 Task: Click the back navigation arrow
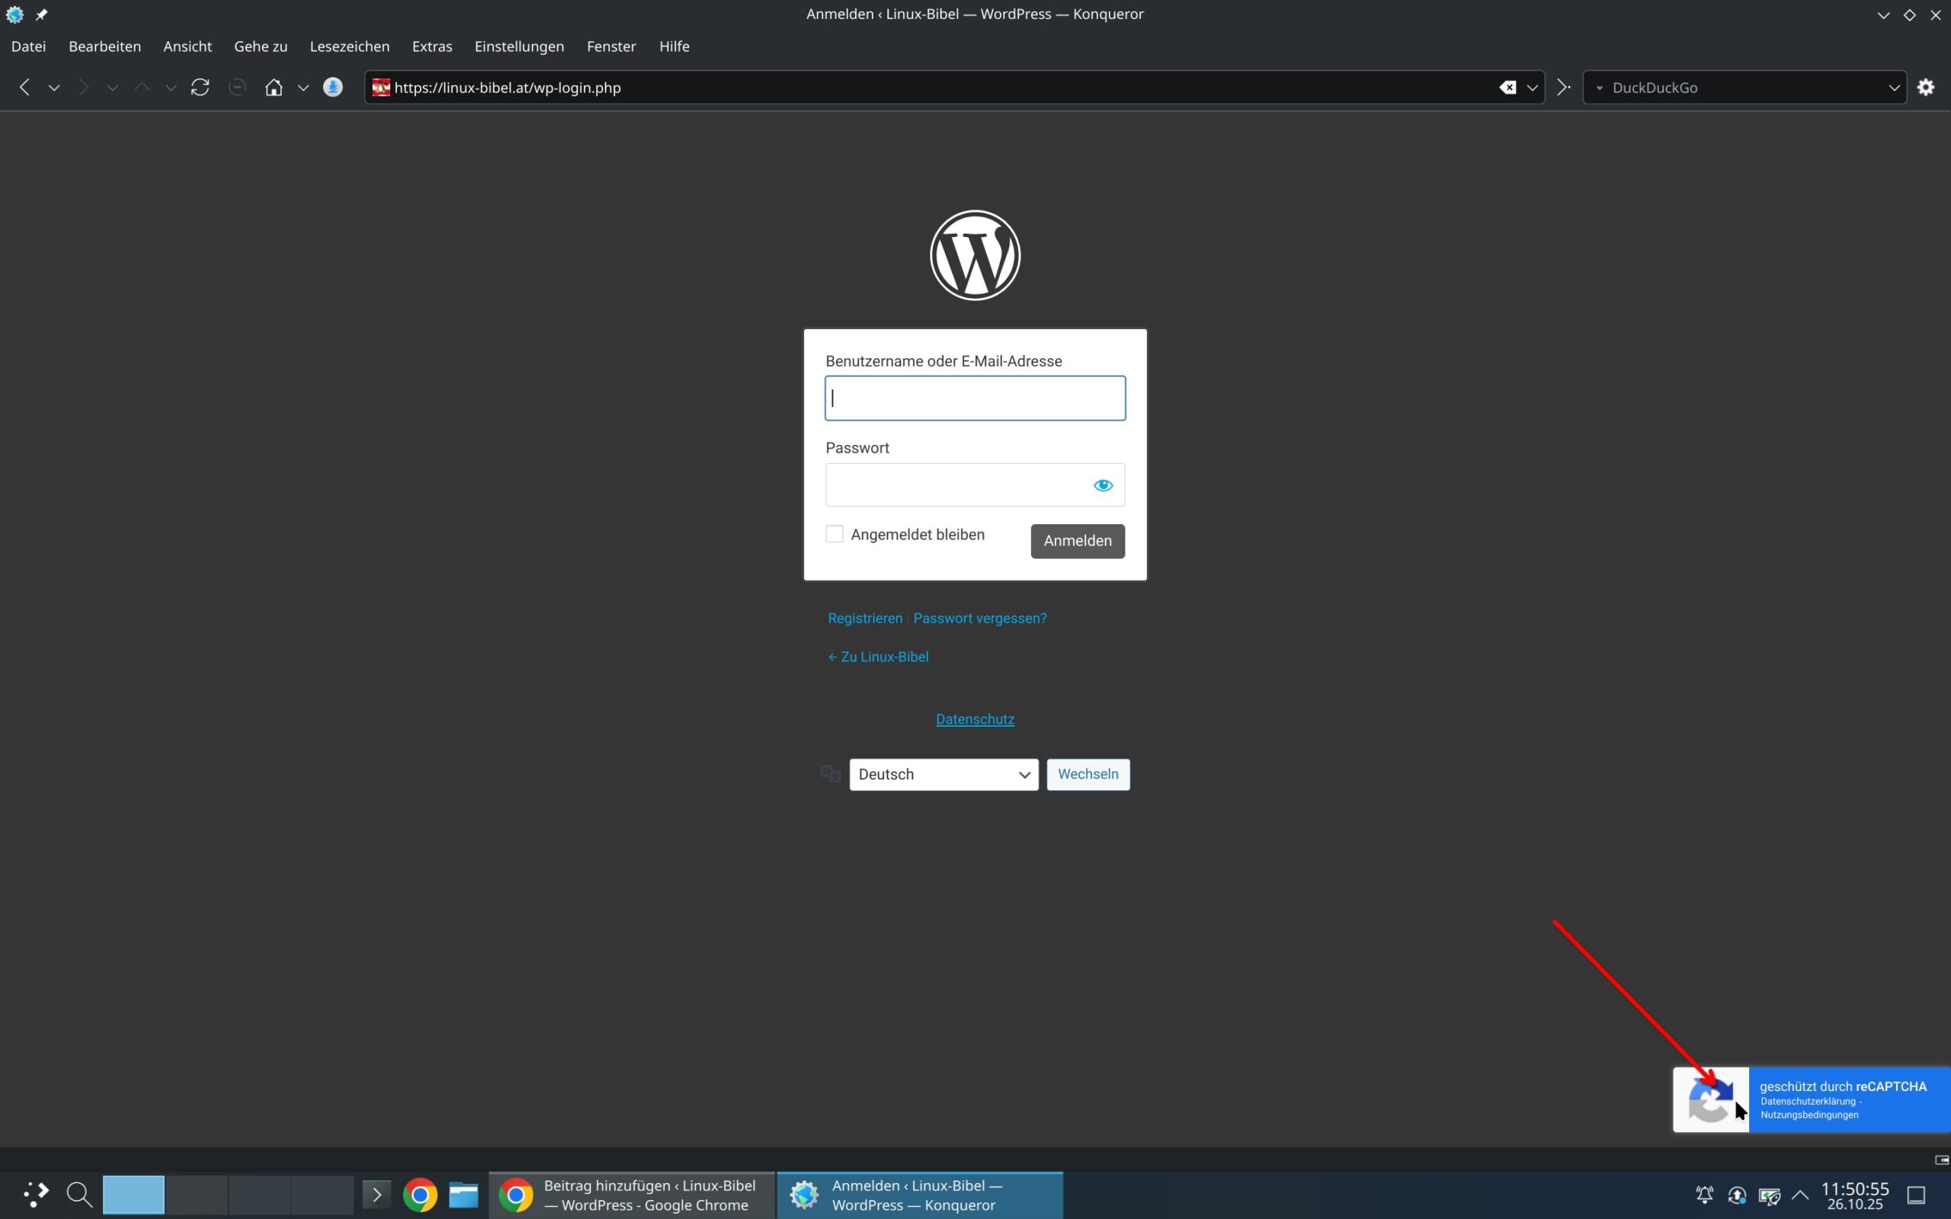tap(24, 87)
